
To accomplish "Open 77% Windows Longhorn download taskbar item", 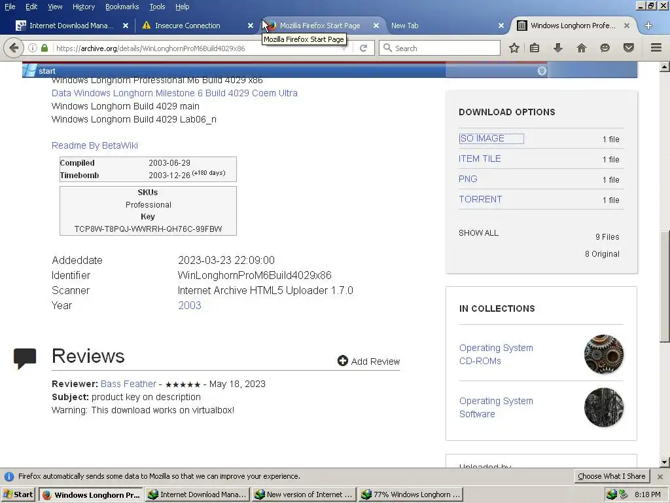I will click(411, 494).
